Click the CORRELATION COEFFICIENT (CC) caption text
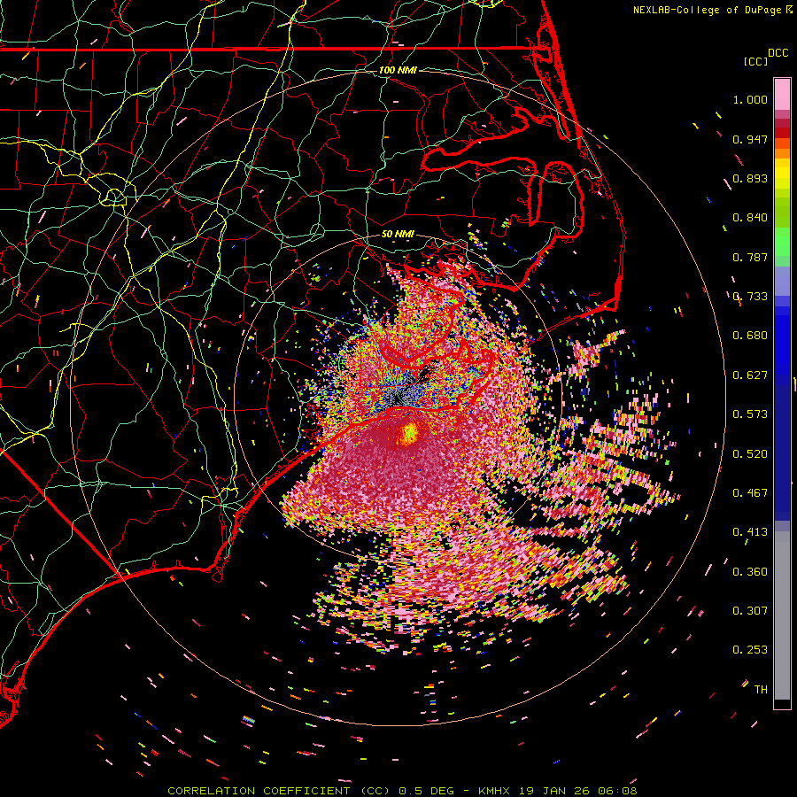 coord(279,791)
